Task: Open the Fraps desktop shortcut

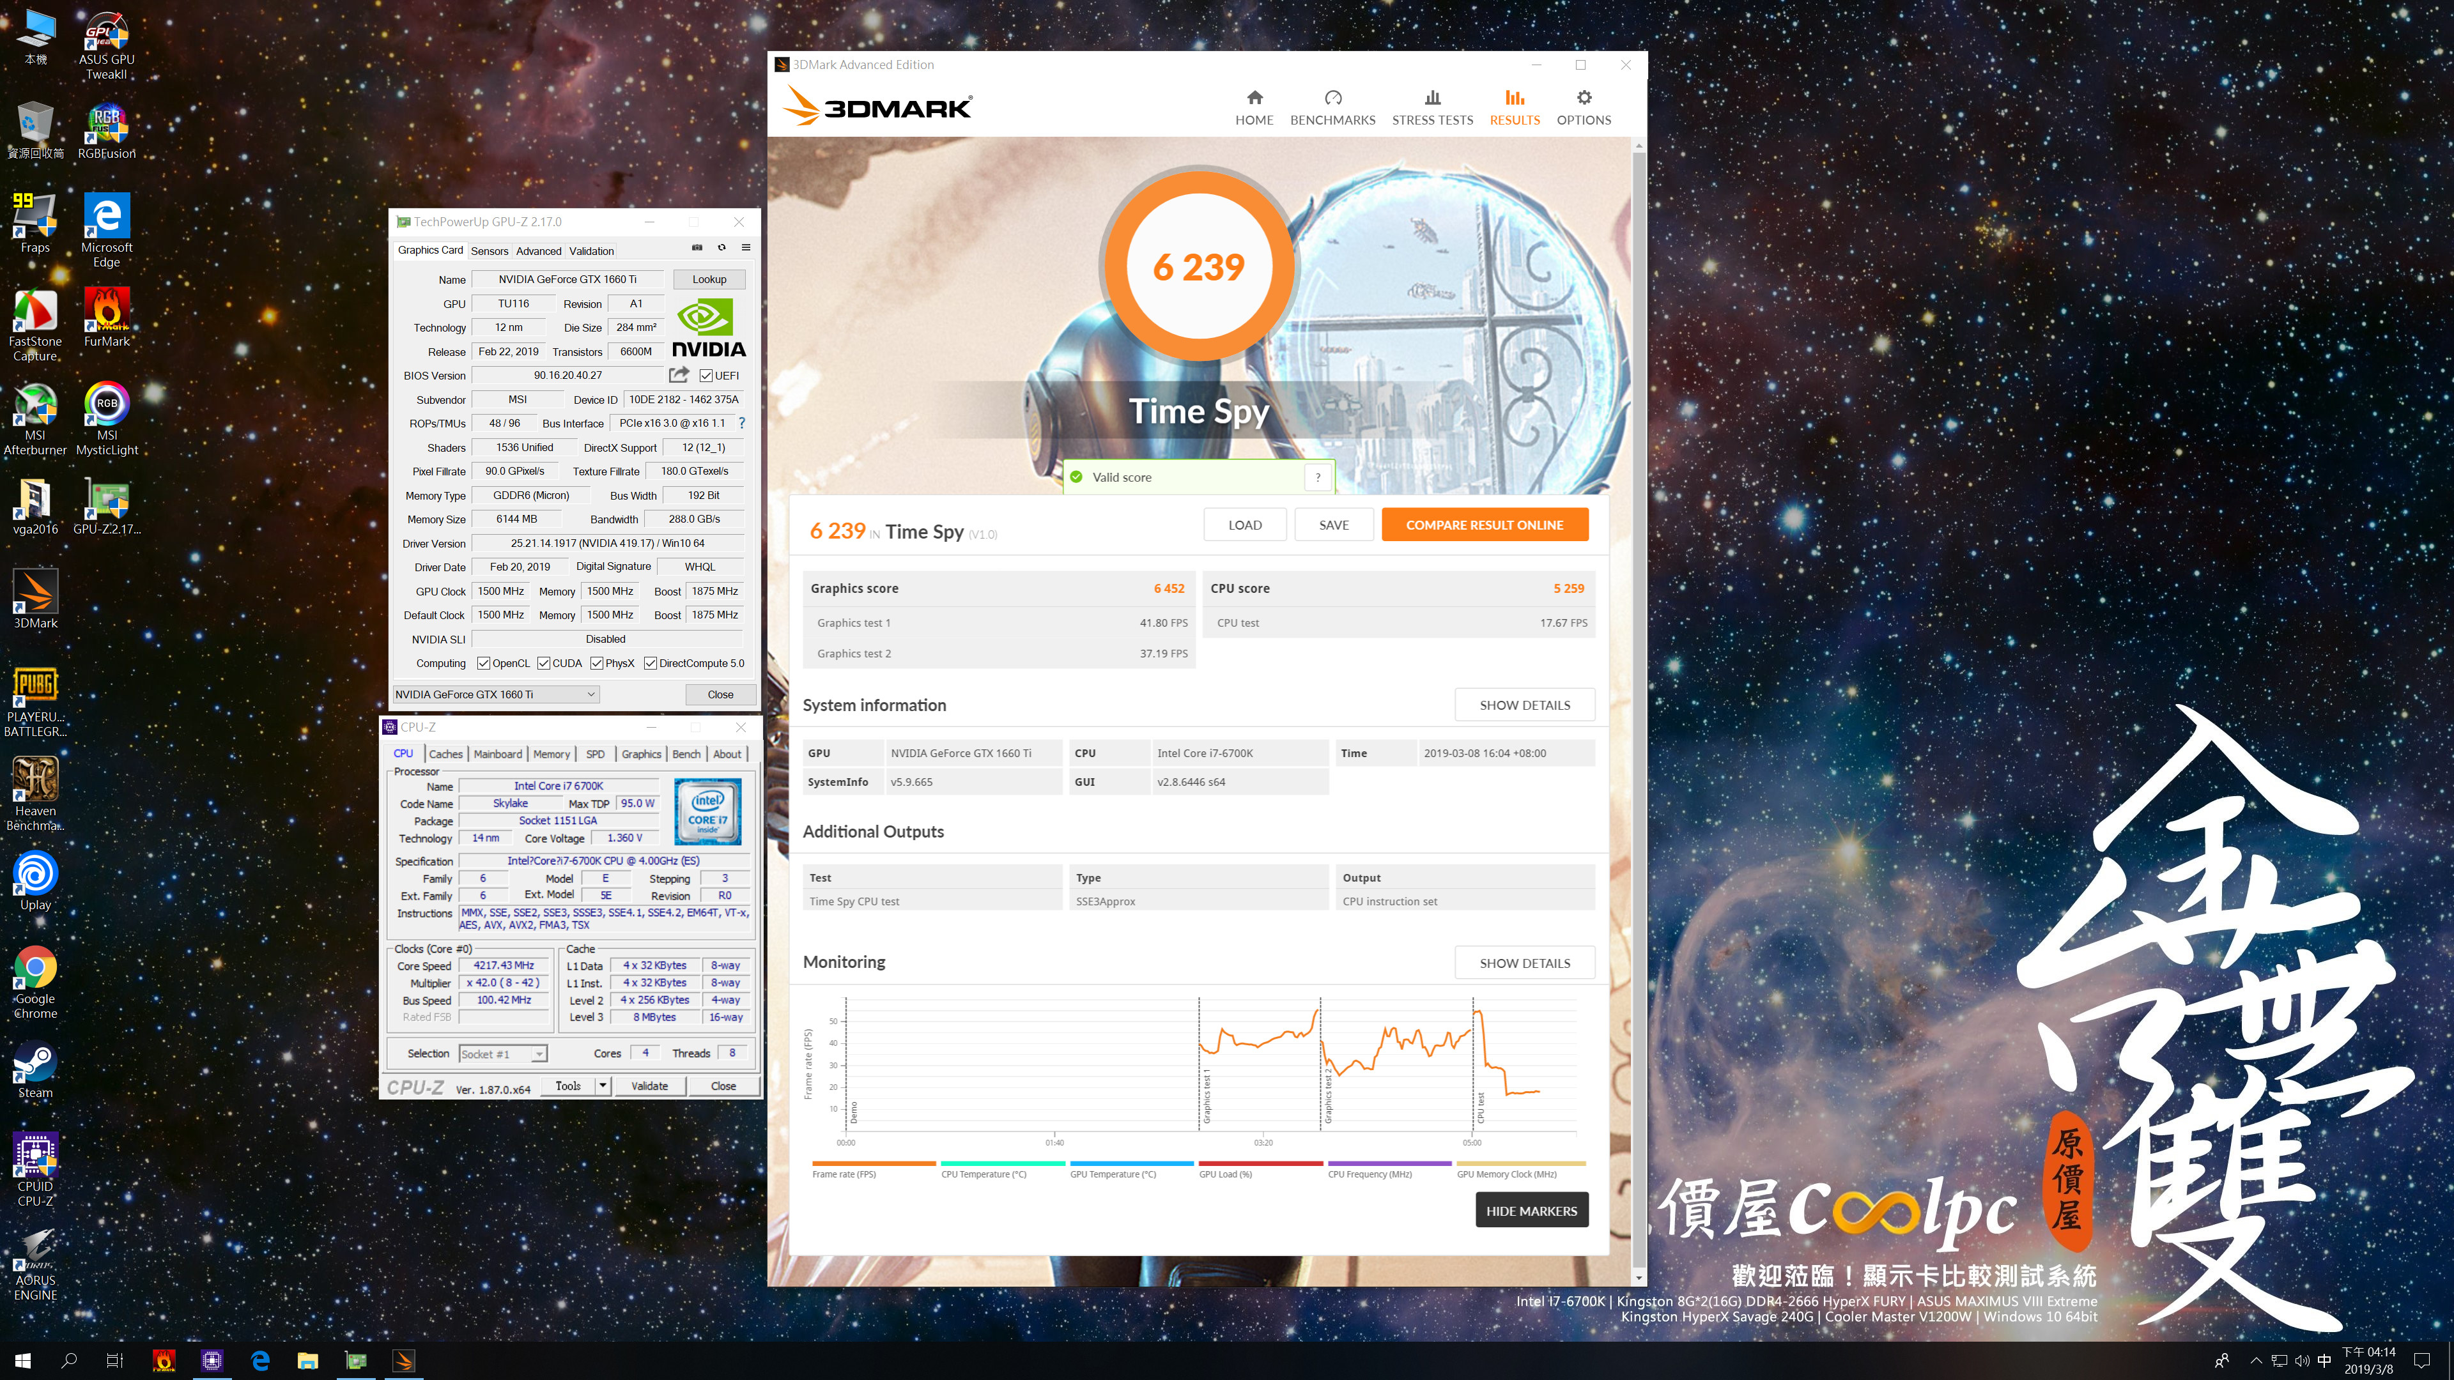Action: coord(35,224)
